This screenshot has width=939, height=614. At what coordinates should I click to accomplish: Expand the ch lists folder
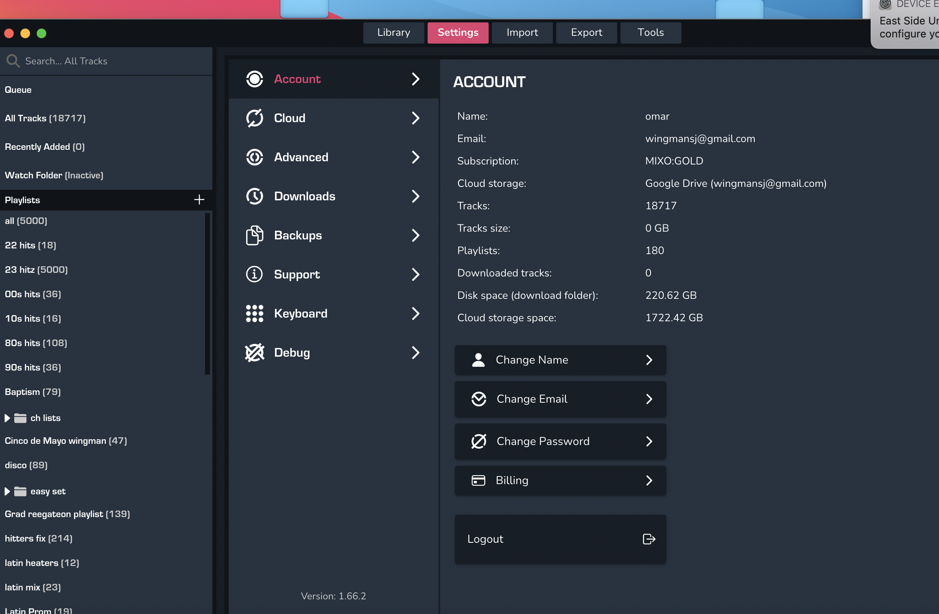(x=7, y=418)
